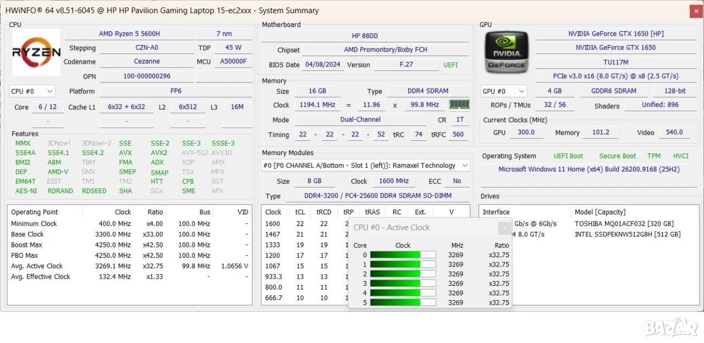Click the GDDR6 SDRAM memory type field

pos(613,91)
